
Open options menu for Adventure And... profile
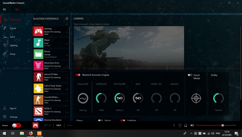[67, 67]
